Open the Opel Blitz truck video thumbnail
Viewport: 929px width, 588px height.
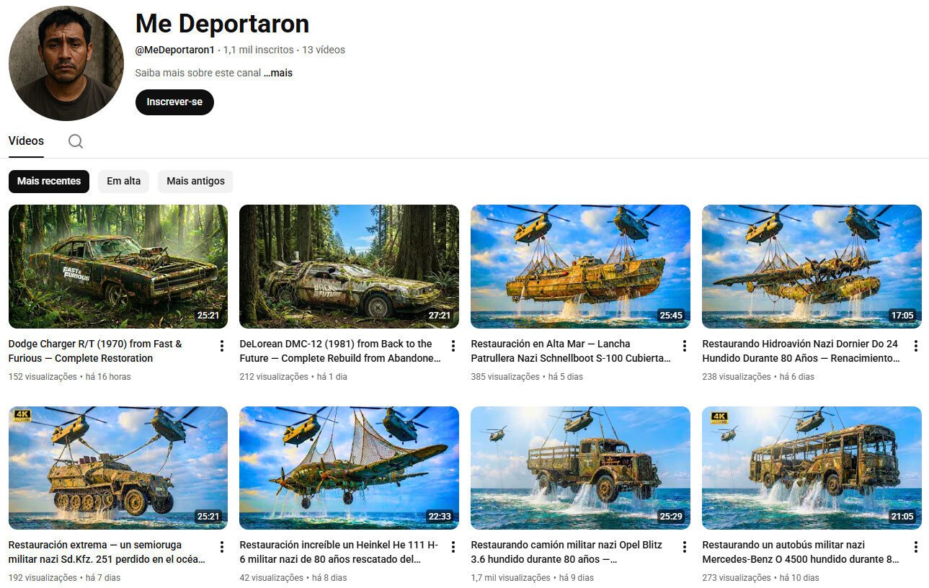tap(580, 467)
